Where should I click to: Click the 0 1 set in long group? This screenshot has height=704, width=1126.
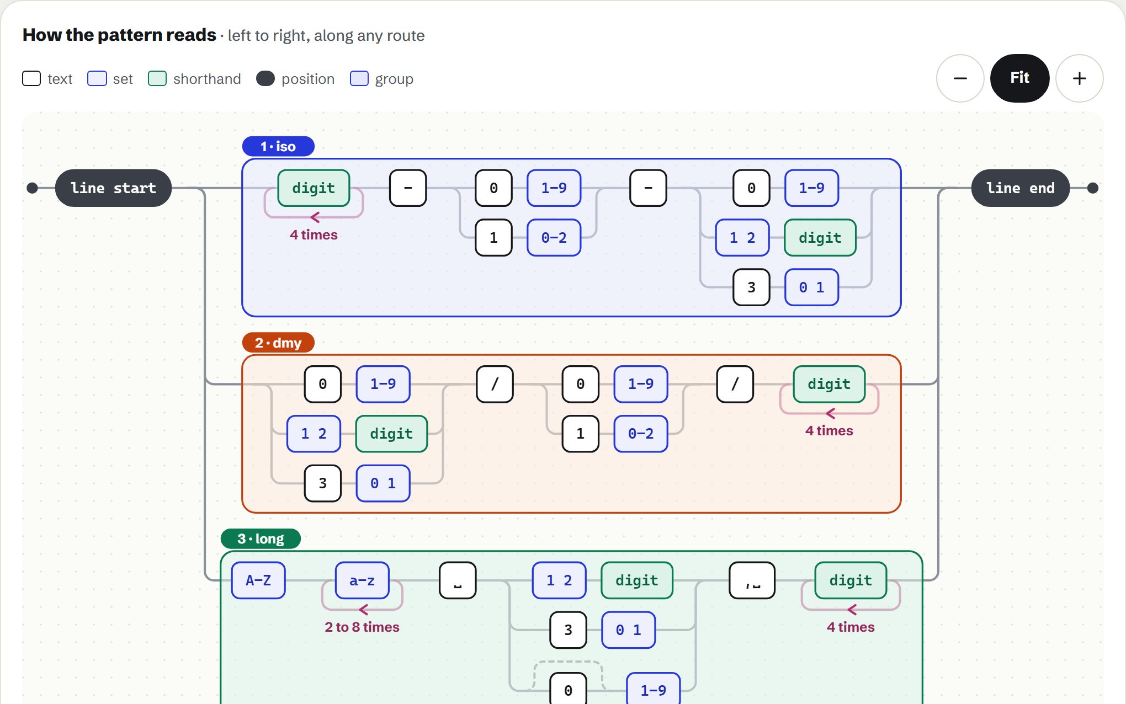tap(628, 630)
